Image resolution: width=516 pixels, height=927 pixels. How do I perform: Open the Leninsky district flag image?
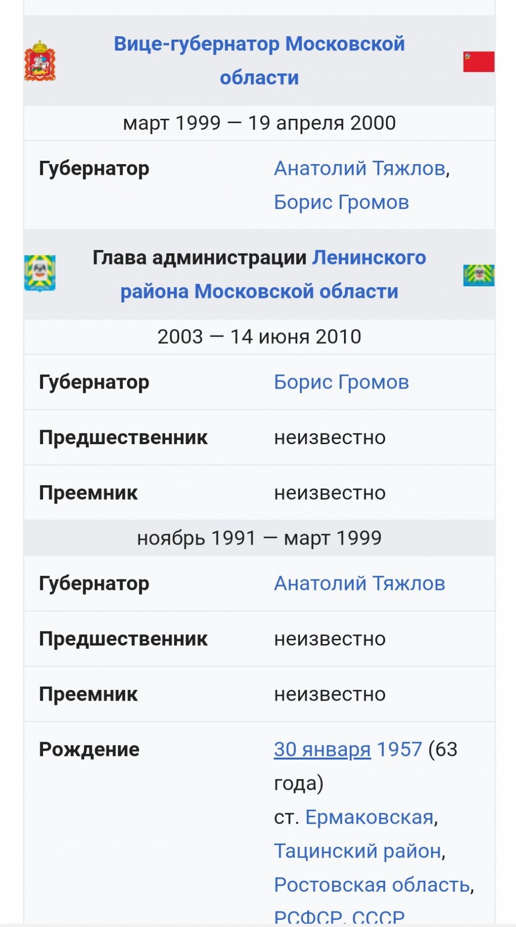pyautogui.click(x=478, y=275)
